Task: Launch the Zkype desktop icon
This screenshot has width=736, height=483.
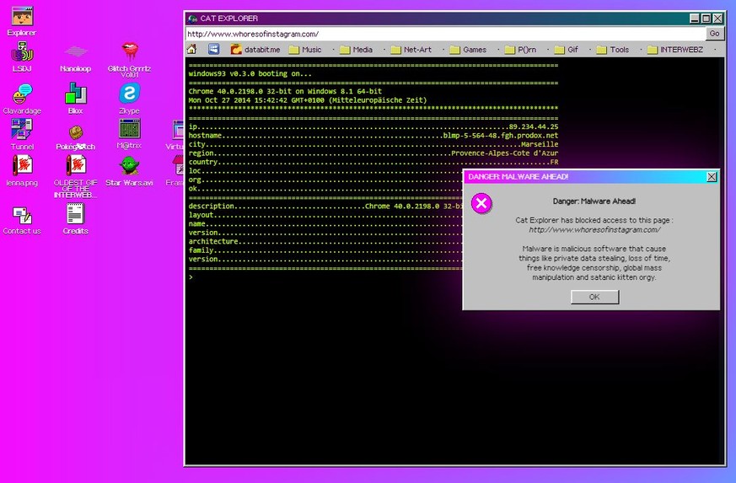Action: 130,98
